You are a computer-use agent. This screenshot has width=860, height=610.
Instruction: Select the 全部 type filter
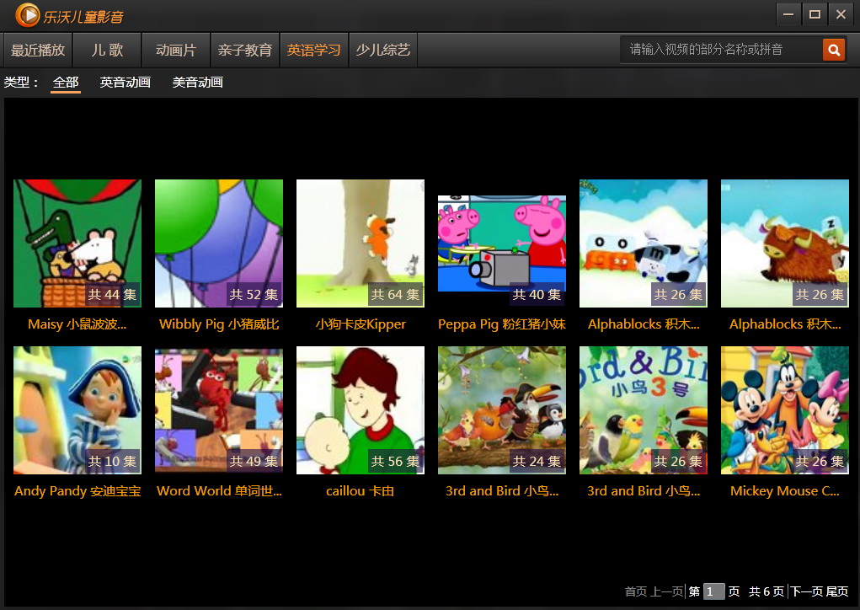click(66, 83)
